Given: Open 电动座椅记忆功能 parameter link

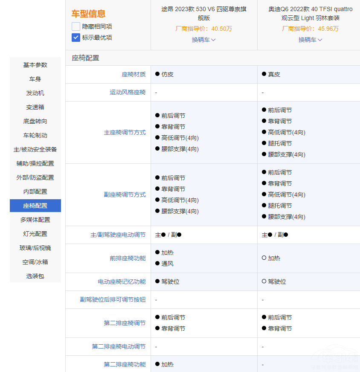Looking at the screenshot, I should pyautogui.click(x=122, y=282).
